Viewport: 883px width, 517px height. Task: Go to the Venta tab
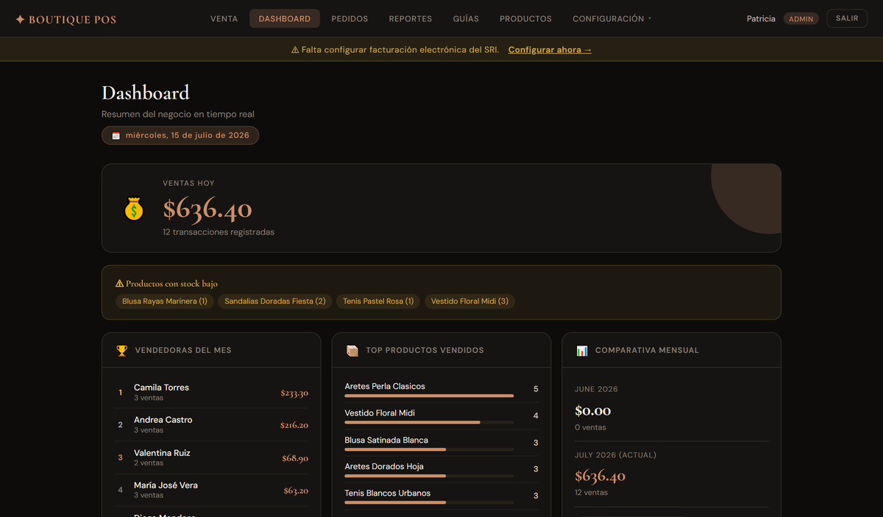point(224,19)
